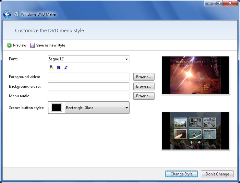Browse for a menu audio file
Image resolution: width=240 pixels, height=183 pixels.
tap(144, 96)
